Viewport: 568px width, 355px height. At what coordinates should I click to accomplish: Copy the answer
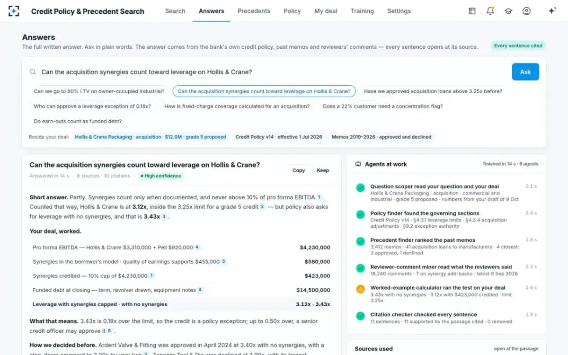point(299,170)
